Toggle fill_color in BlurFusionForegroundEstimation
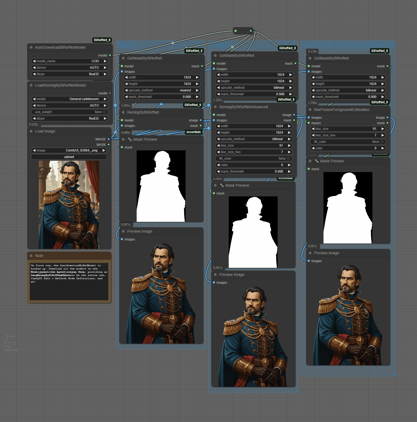 tap(348, 142)
